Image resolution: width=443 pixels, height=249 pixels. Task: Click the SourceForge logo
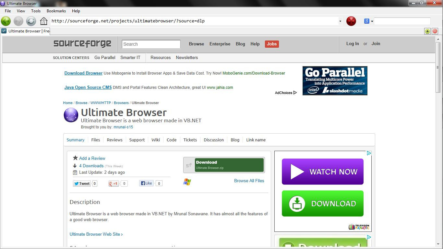[82, 44]
